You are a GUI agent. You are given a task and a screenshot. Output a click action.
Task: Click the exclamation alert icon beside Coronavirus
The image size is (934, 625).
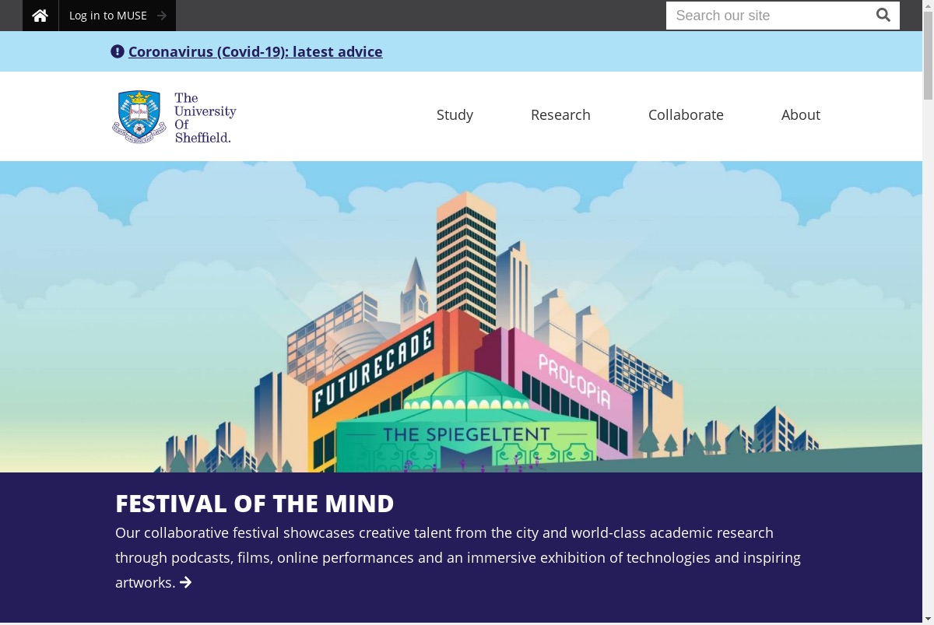pyautogui.click(x=118, y=52)
